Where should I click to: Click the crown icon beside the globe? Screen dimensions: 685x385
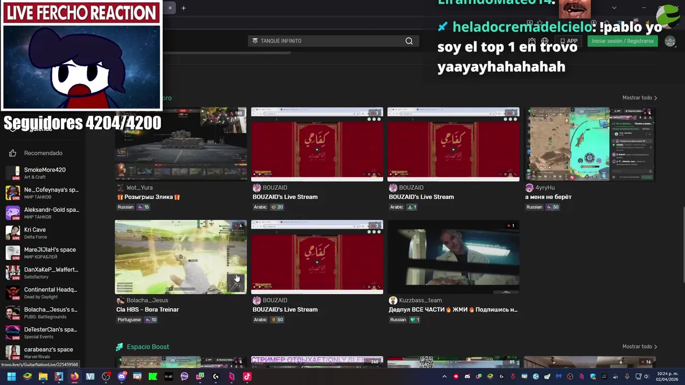coord(531,41)
